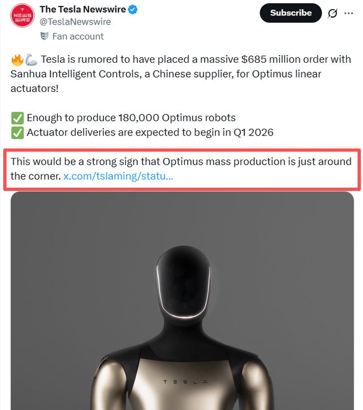
Task: Click the @TeslaNewswire handle
Action: tap(75, 22)
